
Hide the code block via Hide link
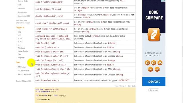(116, 86)
